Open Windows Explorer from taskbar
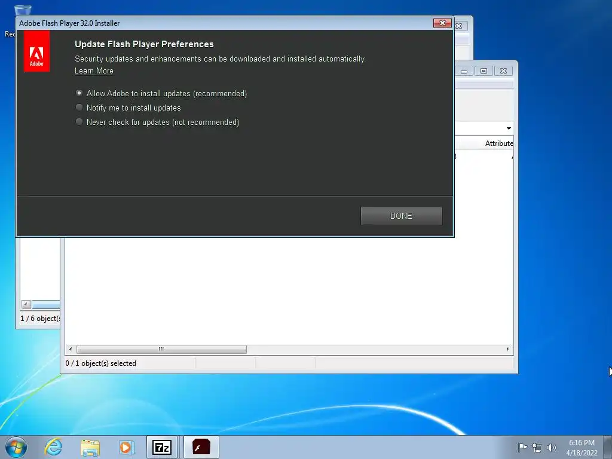612x459 pixels. (90, 447)
